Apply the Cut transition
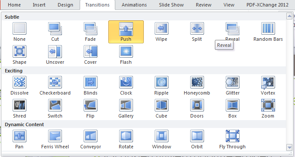 tap(55, 32)
